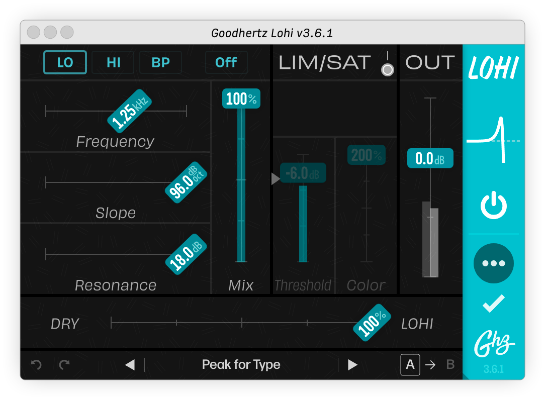The image size is (545, 400).
Task: Click the 100% Mix fader handle
Action: (x=241, y=98)
